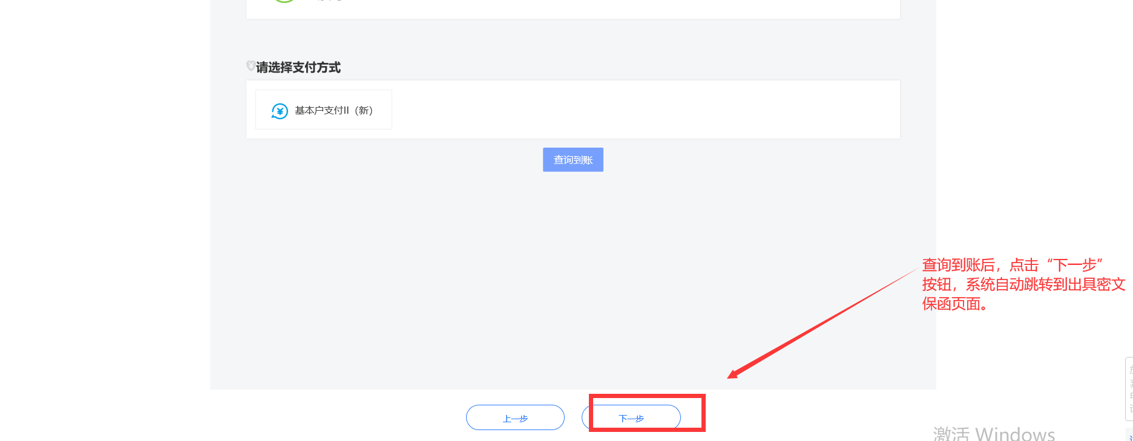Click the blue link fragment at bottom-right corner
The image size is (1133, 441).
tap(1131, 437)
